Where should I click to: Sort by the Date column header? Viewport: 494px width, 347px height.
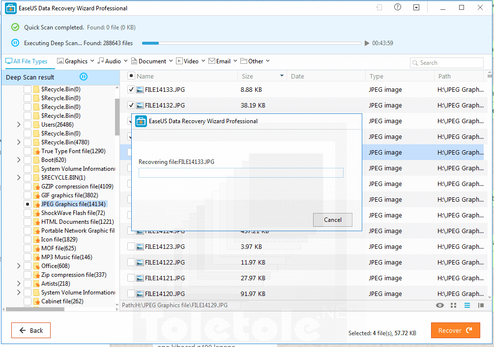[326, 76]
